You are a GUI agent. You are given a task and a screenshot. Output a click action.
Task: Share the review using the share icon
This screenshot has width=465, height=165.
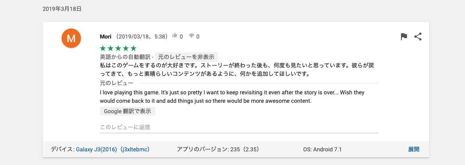pyautogui.click(x=418, y=37)
